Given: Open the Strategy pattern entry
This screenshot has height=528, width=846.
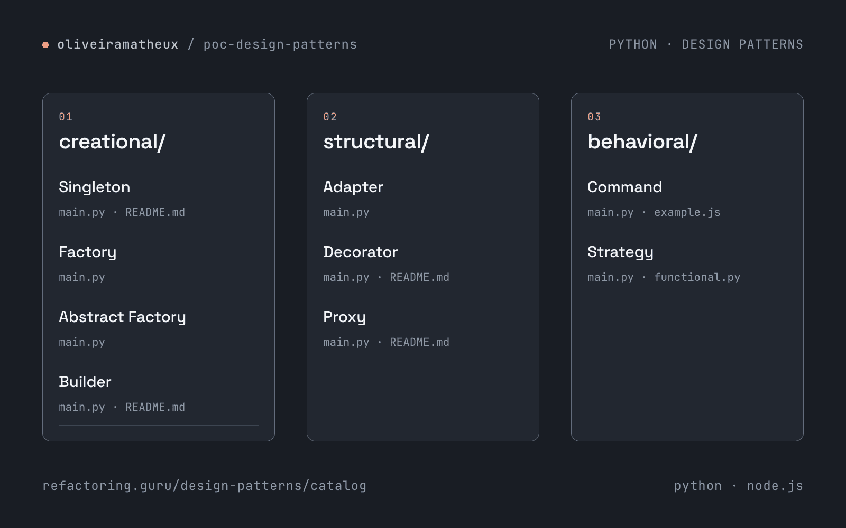Looking at the screenshot, I should click(x=620, y=252).
